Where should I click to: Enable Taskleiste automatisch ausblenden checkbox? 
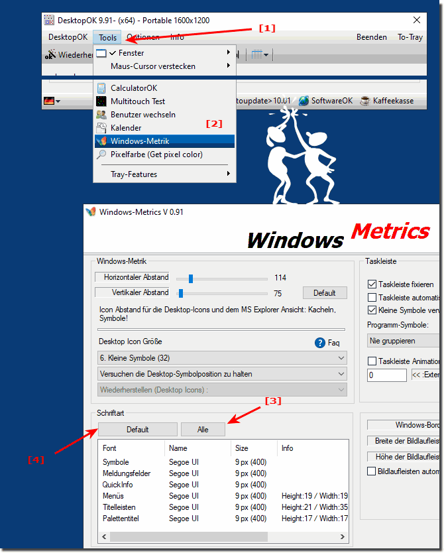(372, 297)
